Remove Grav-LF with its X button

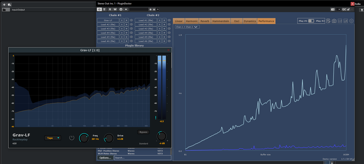click(x=122, y=20)
